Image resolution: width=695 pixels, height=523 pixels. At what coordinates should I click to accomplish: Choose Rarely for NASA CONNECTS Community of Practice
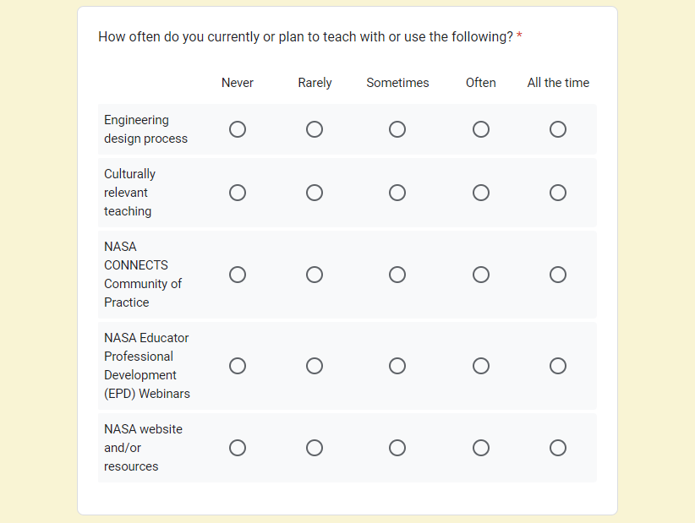(315, 275)
